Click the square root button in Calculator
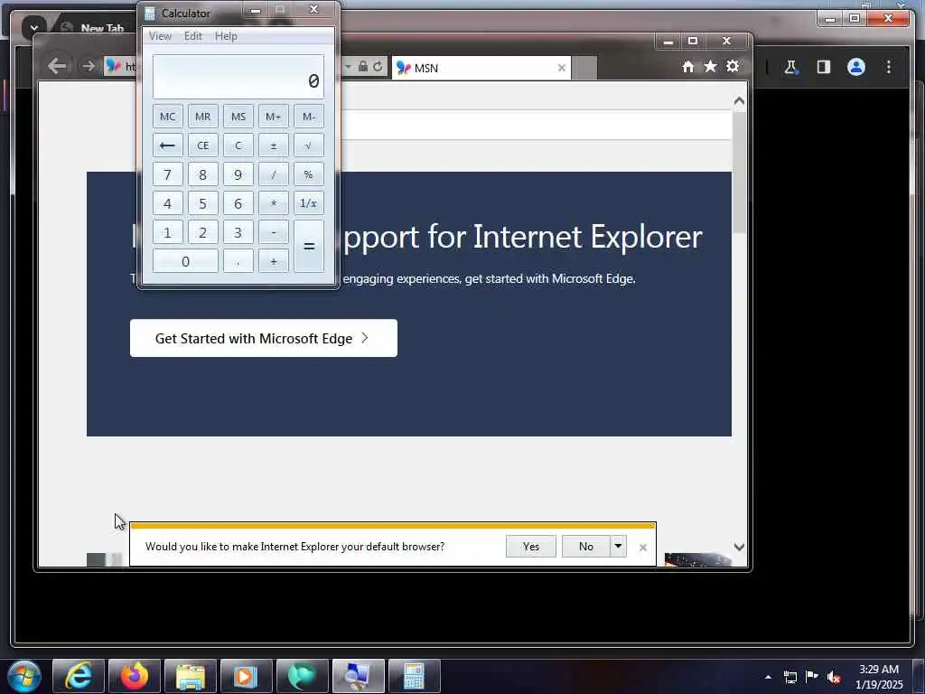Image resolution: width=925 pixels, height=694 pixels. (309, 145)
